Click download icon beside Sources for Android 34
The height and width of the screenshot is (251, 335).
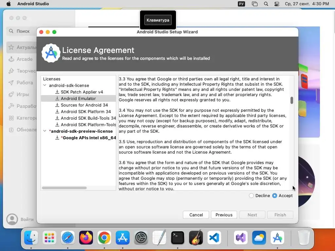57,105
